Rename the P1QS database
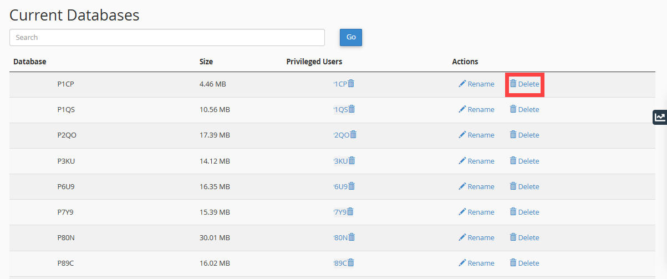 pos(476,110)
